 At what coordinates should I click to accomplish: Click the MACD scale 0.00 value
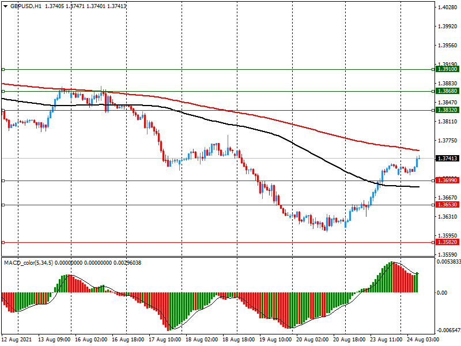[x=442, y=293]
